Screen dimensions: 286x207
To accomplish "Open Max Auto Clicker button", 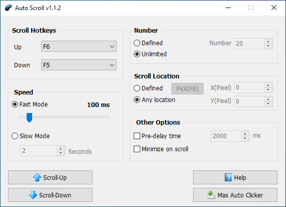I will click(235, 195).
